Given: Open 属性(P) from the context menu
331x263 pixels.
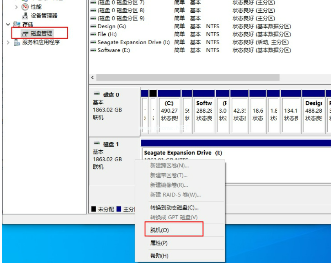Looking at the screenshot, I should 159,243.
